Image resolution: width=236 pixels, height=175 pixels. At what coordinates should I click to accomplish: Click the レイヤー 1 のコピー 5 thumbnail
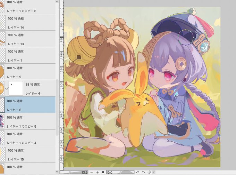tap(2, 121)
